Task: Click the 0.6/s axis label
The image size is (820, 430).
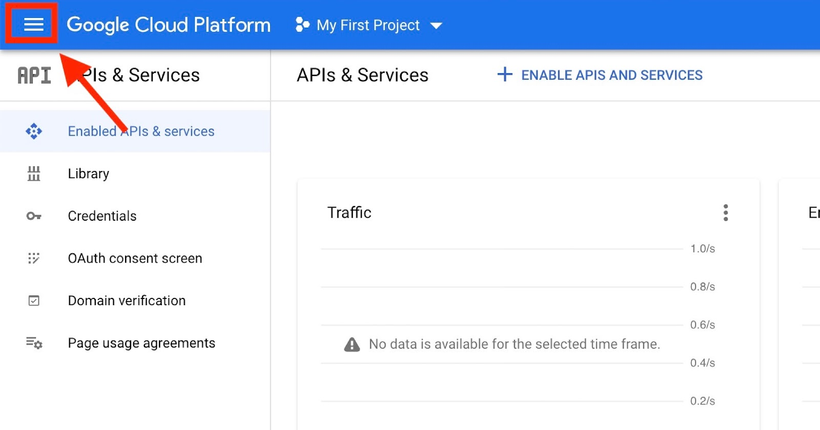Action: (x=703, y=325)
